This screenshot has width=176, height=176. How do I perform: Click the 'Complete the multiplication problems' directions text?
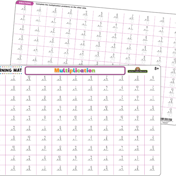pyautogui.click(x=61, y=6)
